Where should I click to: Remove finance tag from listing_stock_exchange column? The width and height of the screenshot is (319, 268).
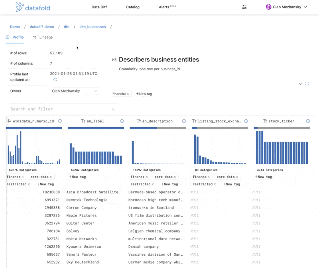(x=209, y=177)
